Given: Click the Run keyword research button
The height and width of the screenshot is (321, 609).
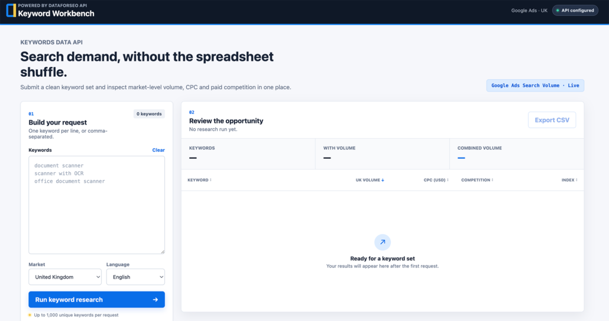Looking at the screenshot, I should (97, 300).
